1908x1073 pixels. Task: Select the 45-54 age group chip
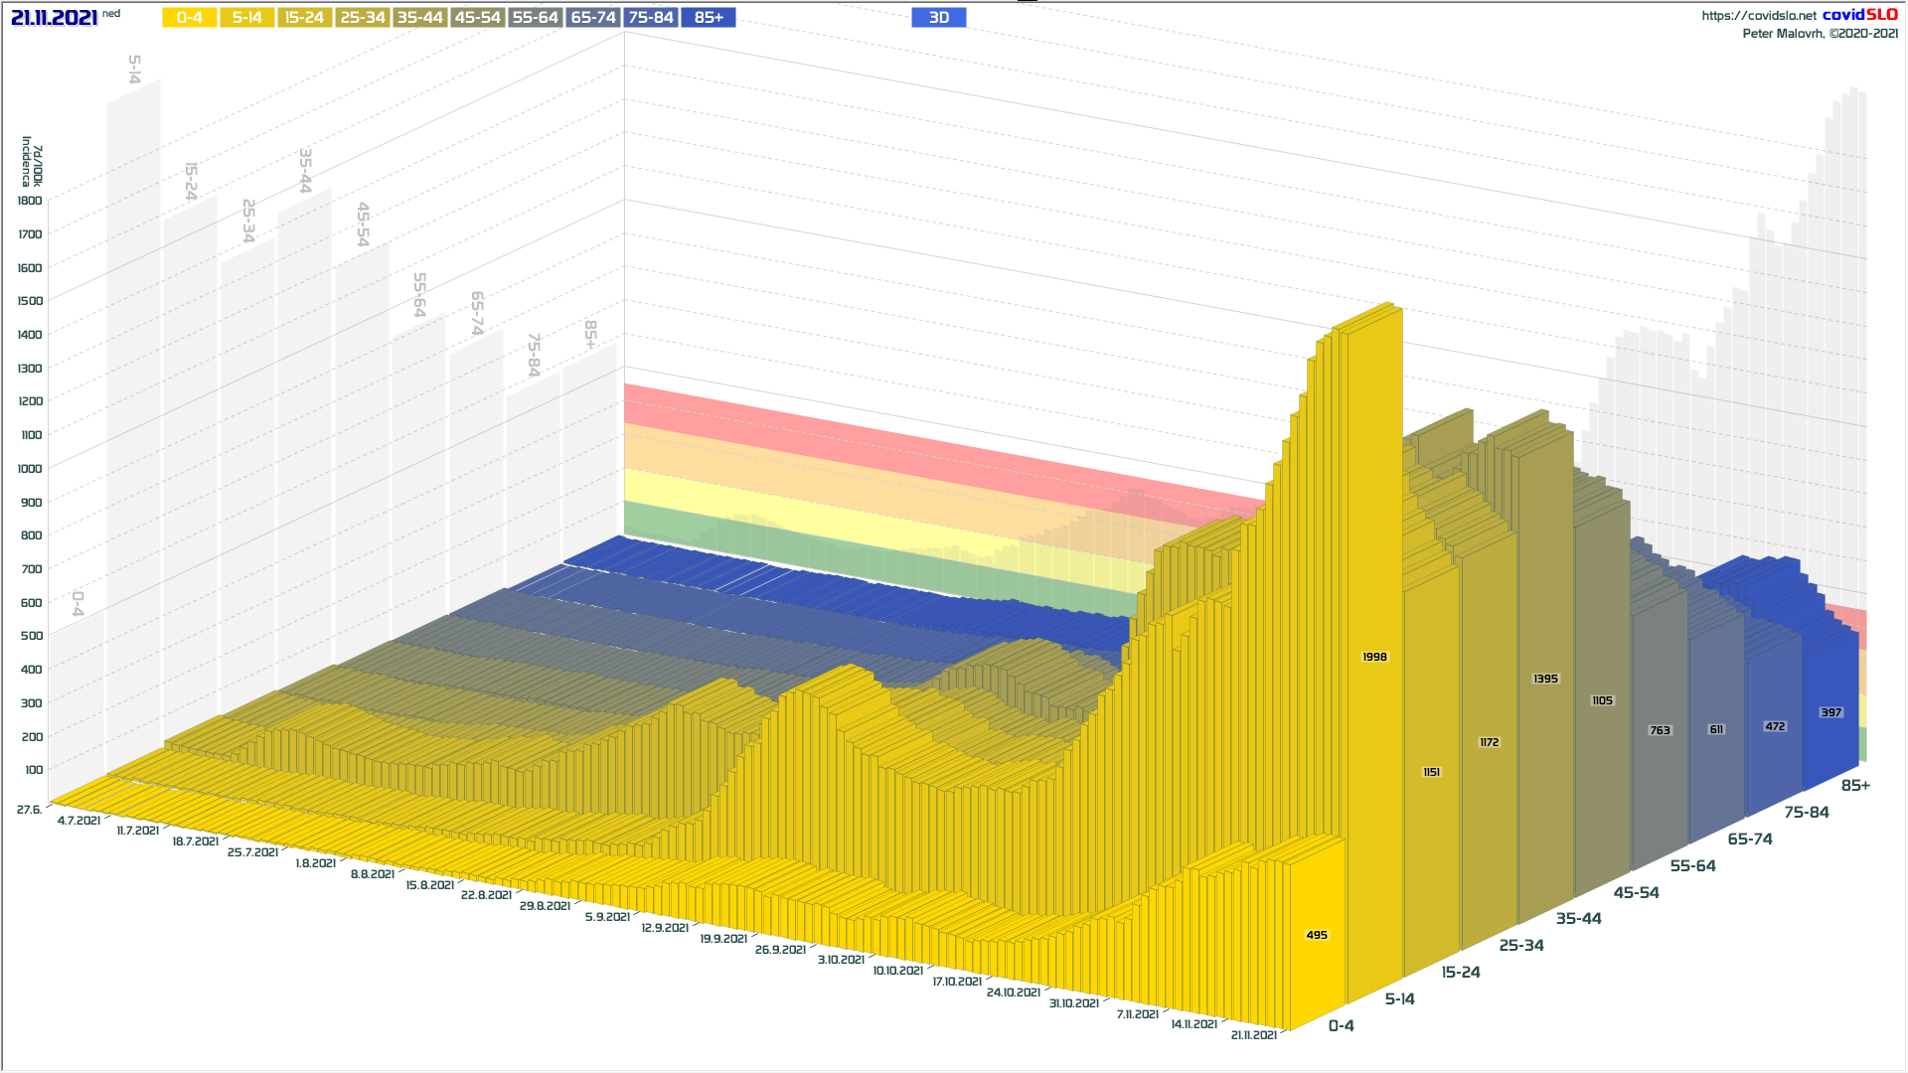(x=477, y=18)
